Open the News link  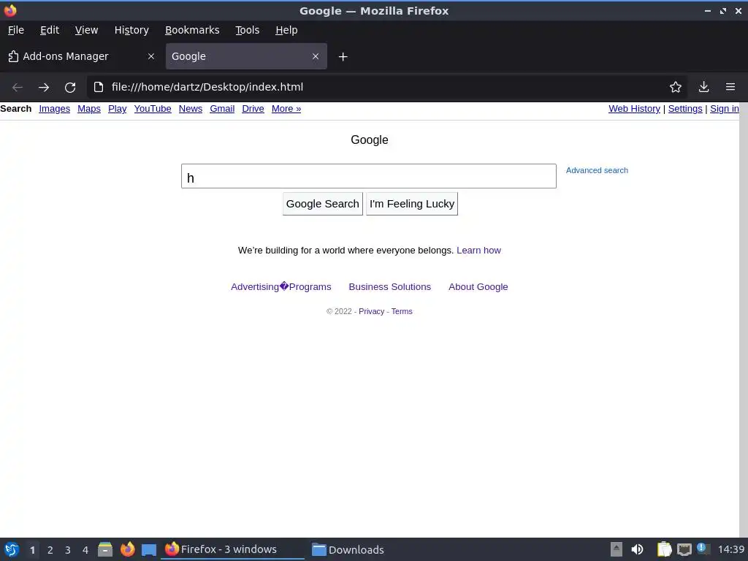click(191, 109)
